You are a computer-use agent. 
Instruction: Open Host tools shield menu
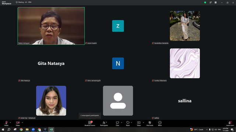[150, 123]
